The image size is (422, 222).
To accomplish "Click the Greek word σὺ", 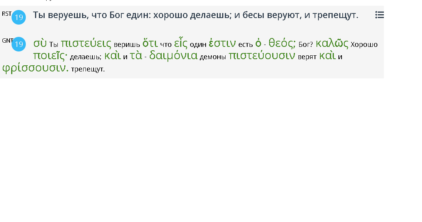I will 40,43.
